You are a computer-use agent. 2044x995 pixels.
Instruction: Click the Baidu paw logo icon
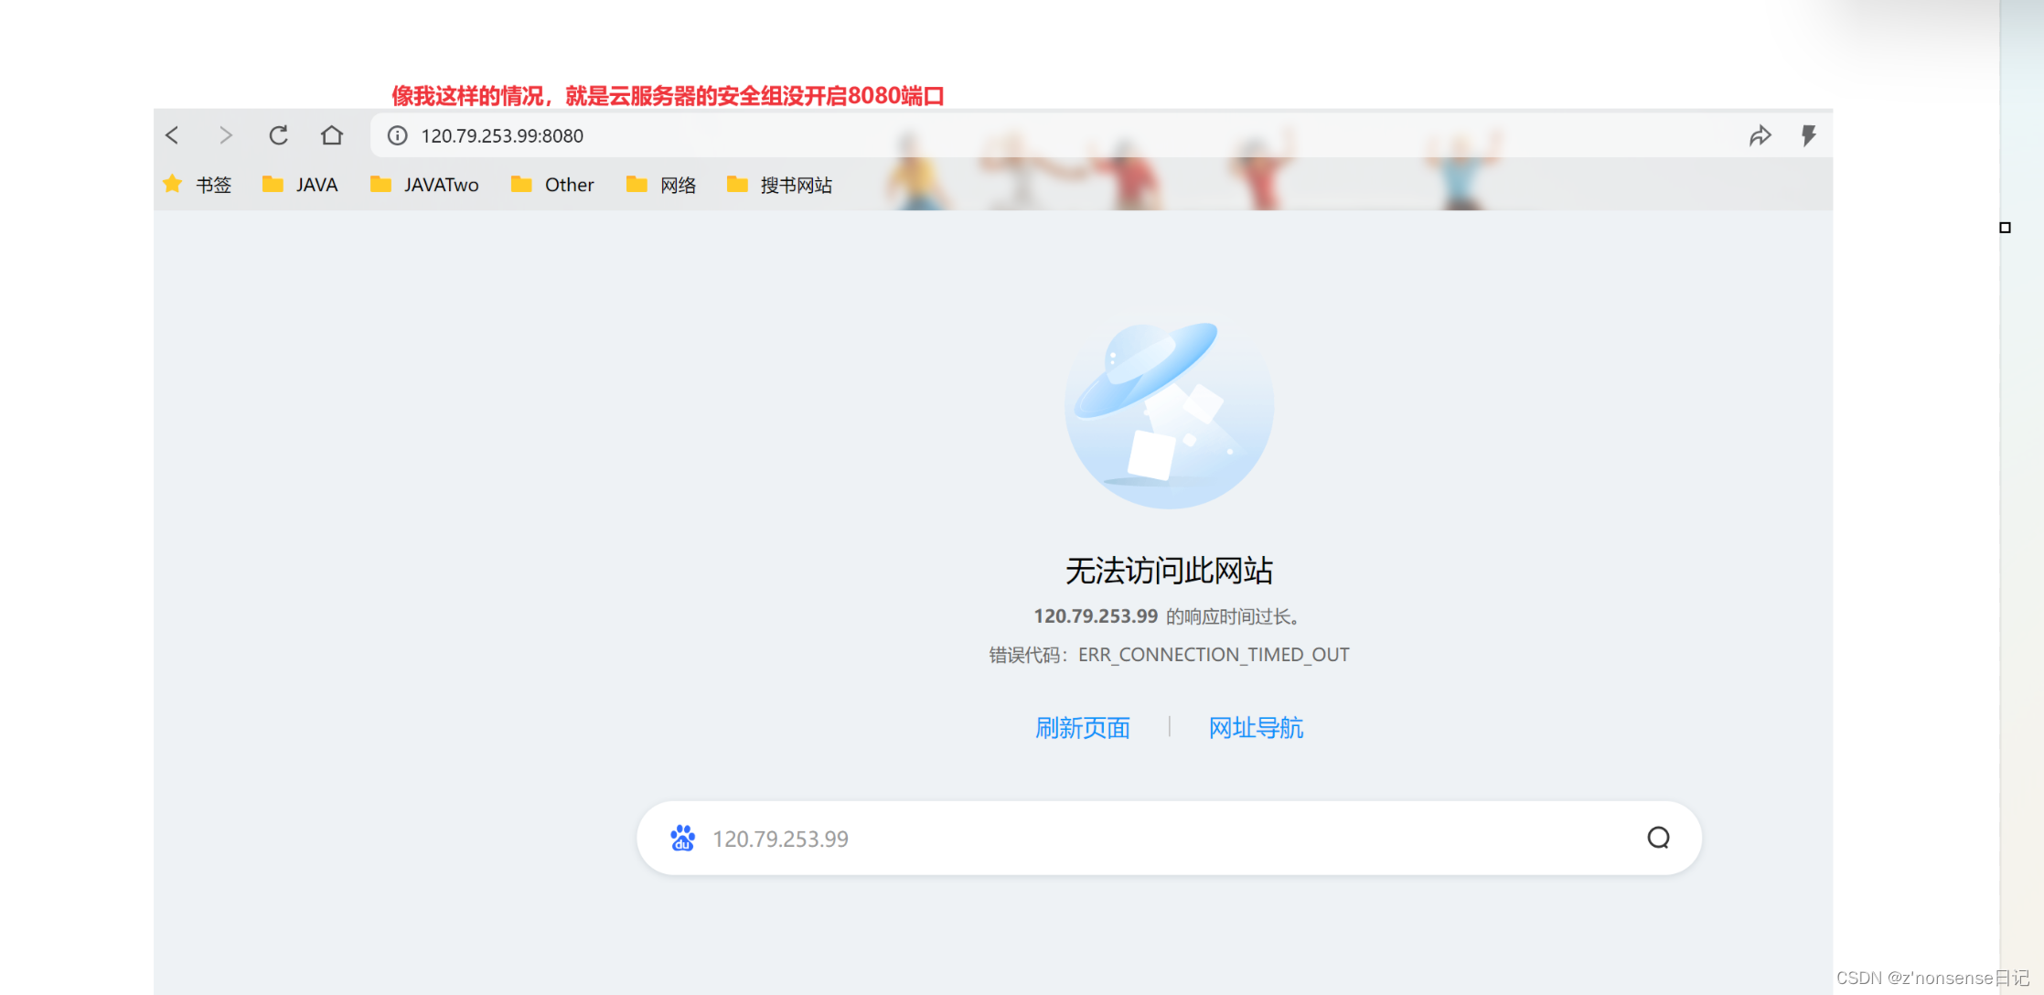tap(682, 838)
